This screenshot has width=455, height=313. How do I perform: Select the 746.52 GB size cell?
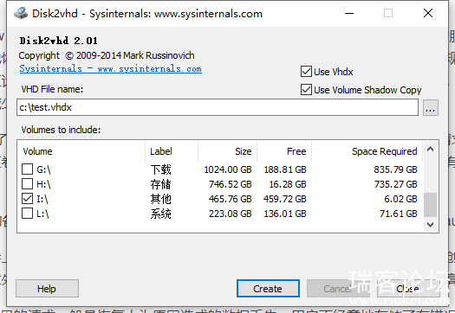[x=231, y=184]
